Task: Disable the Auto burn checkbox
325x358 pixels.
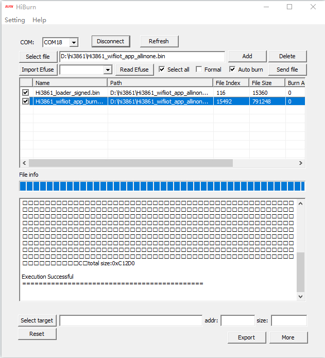Action: pyautogui.click(x=233, y=70)
